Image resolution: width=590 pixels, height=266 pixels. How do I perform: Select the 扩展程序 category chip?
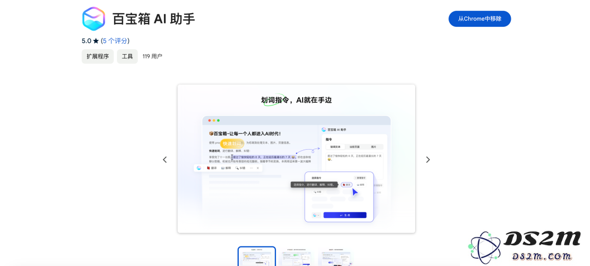click(97, 56)
